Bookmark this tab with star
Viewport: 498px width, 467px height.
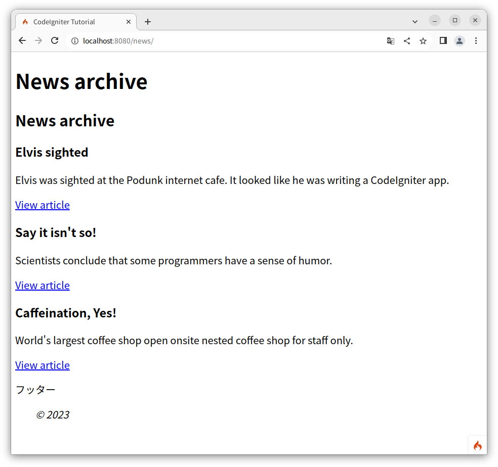[423, 41]
